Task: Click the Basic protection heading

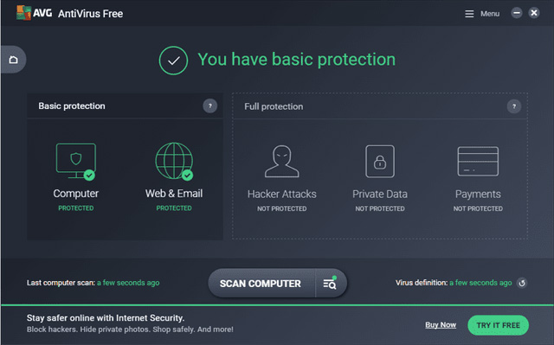Action: (x=72, y=105)
